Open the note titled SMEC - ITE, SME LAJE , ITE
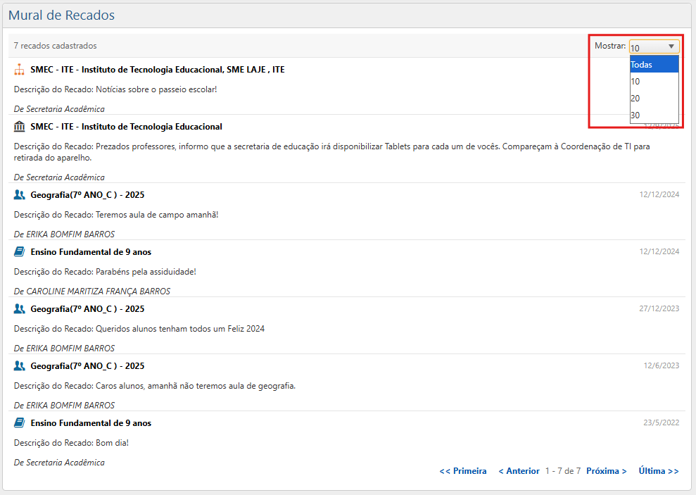The image size is (696, 495). (158, 70)
